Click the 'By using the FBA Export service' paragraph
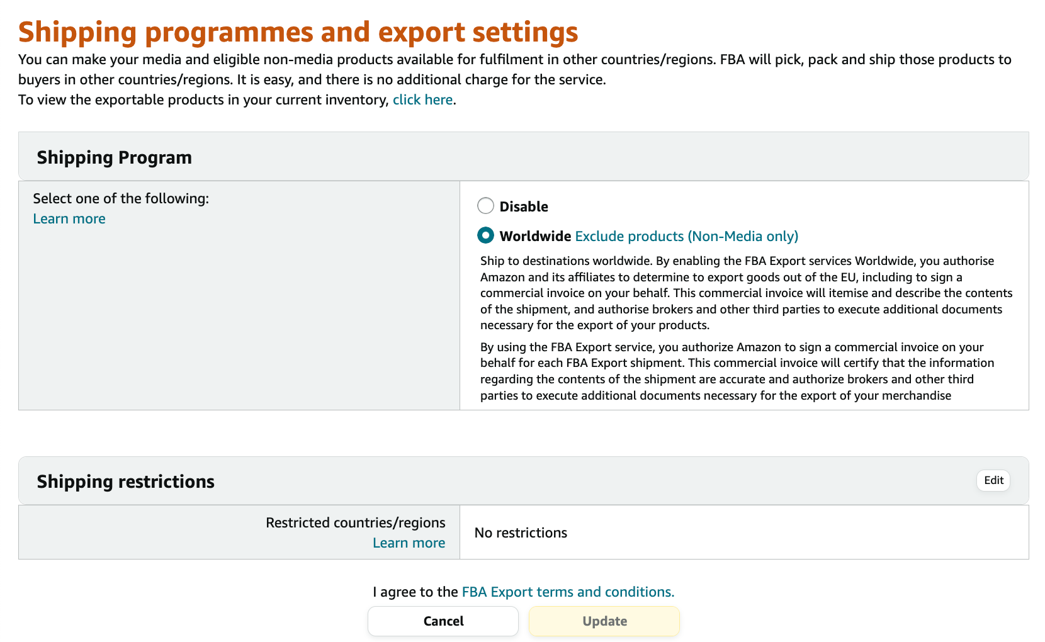This screenshot has height=642, width=1045. [x=737, y=371]
